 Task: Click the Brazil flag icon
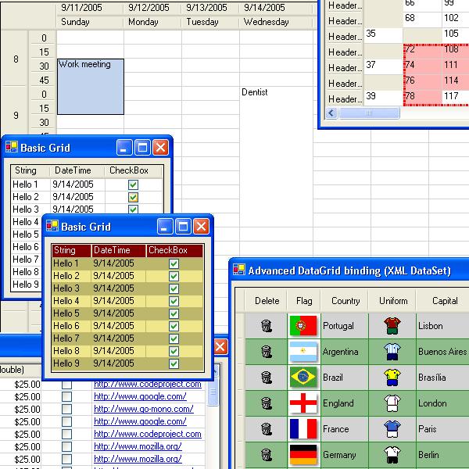point(303,378)
